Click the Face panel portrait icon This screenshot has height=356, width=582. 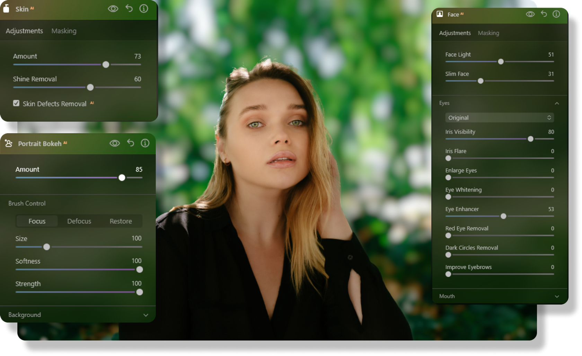pos(440,14)
